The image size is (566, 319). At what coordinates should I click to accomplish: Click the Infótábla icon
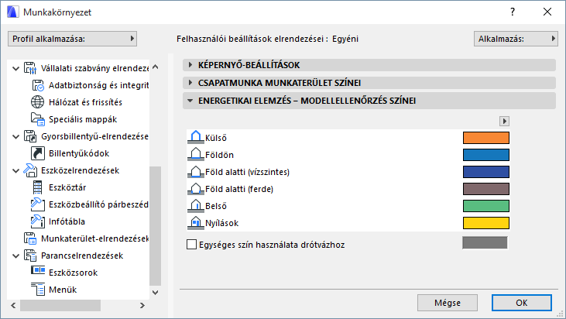click(x=38, y=221)
